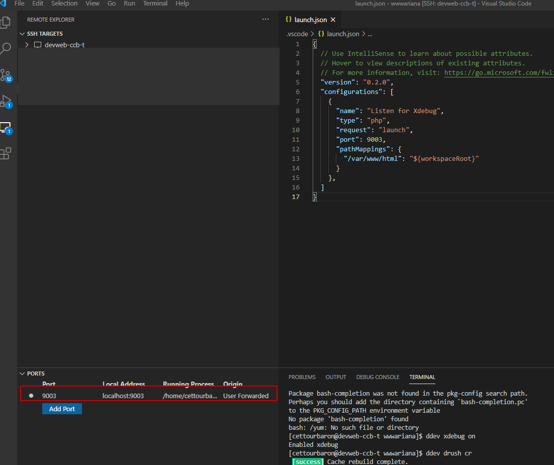Open Remote Explorer more actions ellipsis
This screenshot has width=554, height=465.
click(x=265, y=19)
